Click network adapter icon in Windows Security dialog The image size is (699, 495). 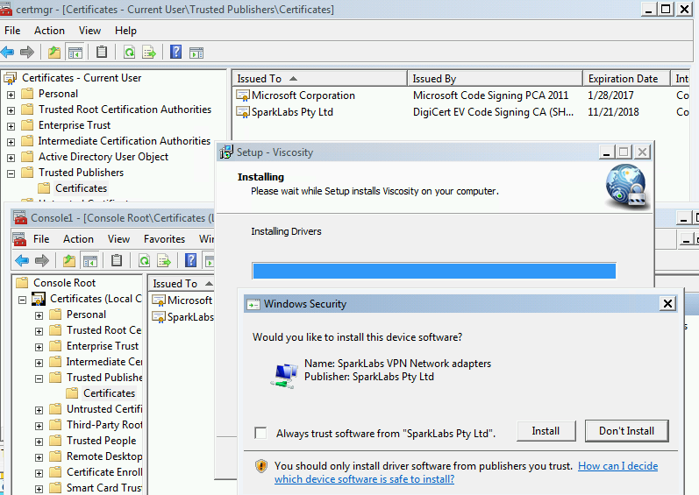point(284,376)
